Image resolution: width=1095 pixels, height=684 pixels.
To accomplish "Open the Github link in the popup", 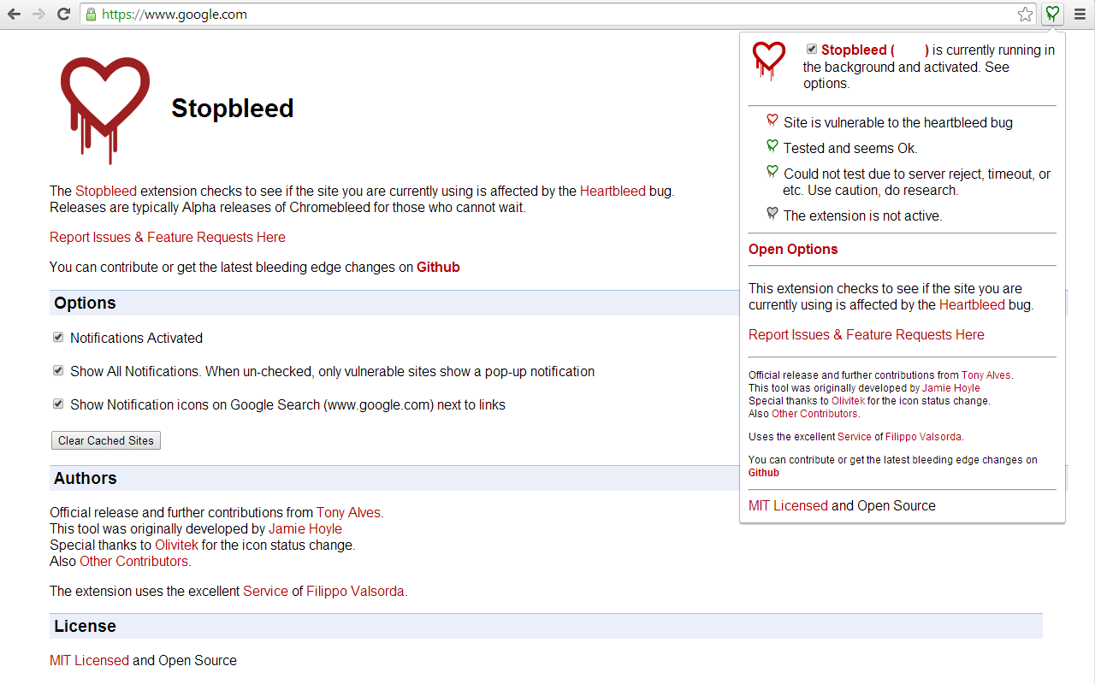I will coord(764,473).
